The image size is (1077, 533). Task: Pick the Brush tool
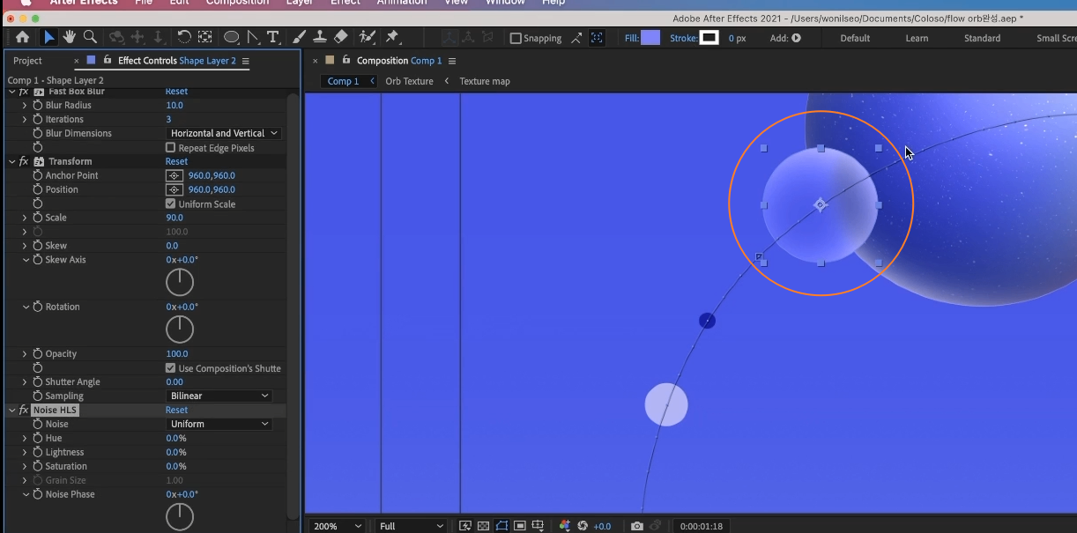tap(299, 37)
